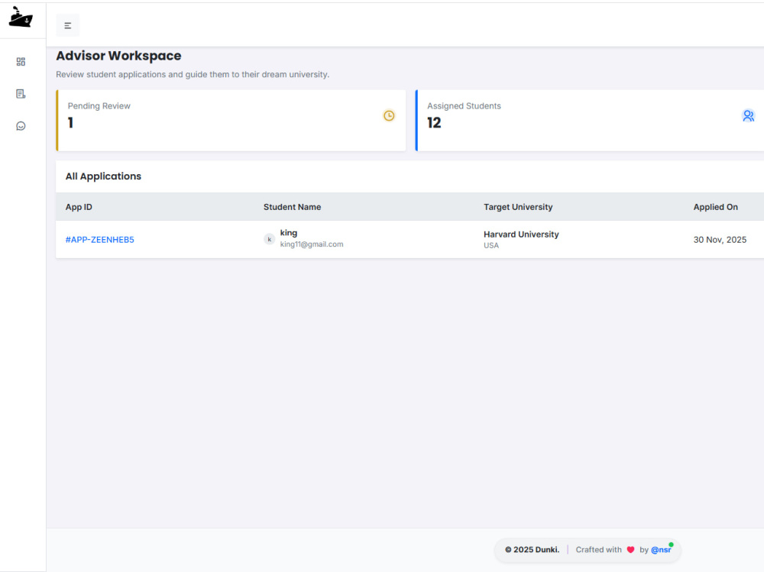
Task: Click the heart icon in footer
Action: [x=630, y=550]
